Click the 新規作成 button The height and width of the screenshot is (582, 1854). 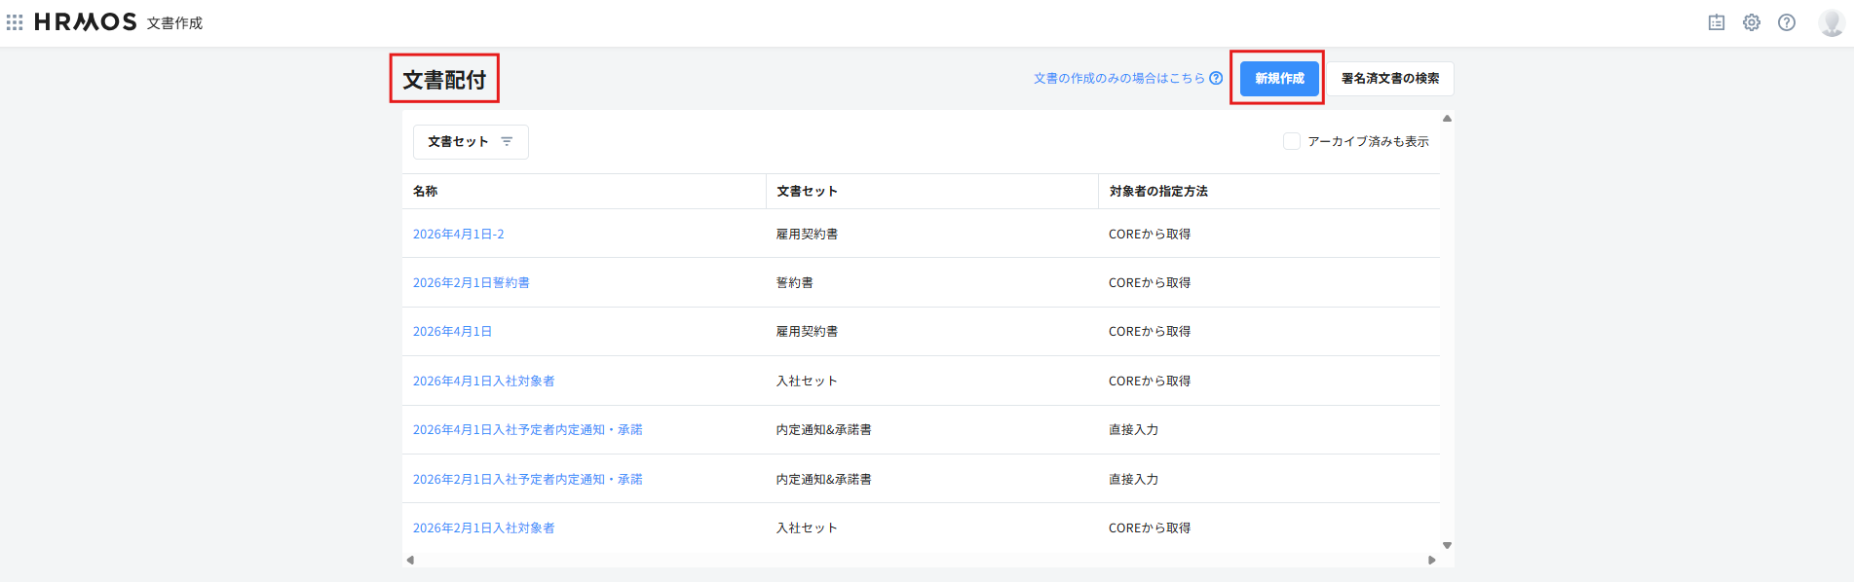coord(1279,79)
